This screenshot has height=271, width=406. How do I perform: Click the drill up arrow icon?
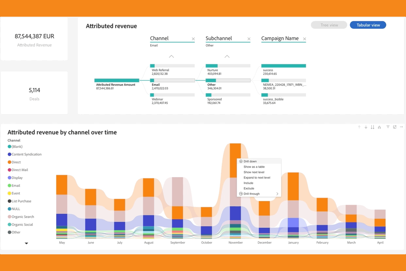tap(359, 127)
